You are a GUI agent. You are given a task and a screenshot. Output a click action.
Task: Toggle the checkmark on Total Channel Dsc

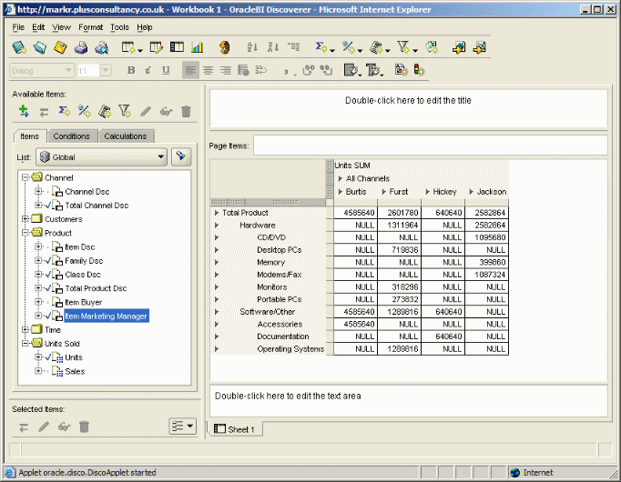coord(48,206)
